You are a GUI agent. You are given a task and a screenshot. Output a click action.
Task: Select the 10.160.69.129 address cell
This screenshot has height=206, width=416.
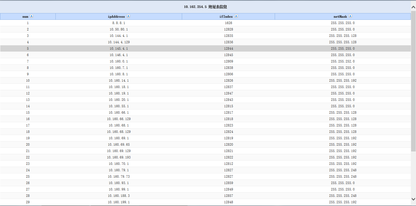point(119,151)
